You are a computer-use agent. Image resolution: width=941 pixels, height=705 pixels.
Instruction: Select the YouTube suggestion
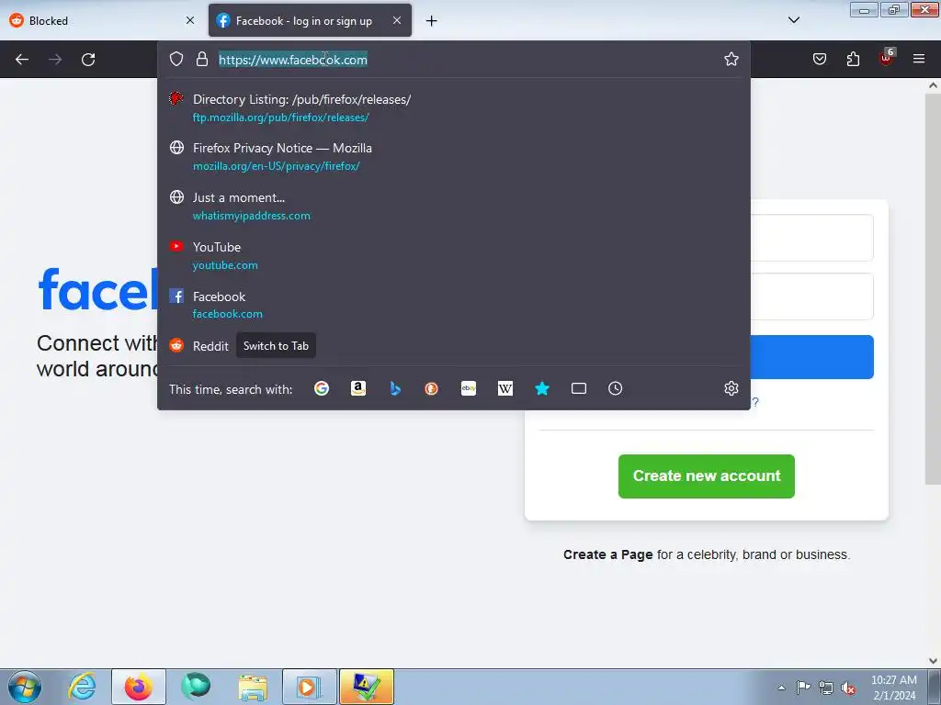(454, 256)
